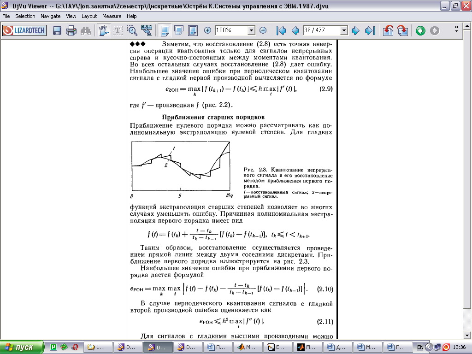Go to the last page

click(370, 30)
